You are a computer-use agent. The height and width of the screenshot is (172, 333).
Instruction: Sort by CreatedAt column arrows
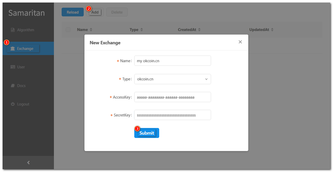(x=199, y=30)
